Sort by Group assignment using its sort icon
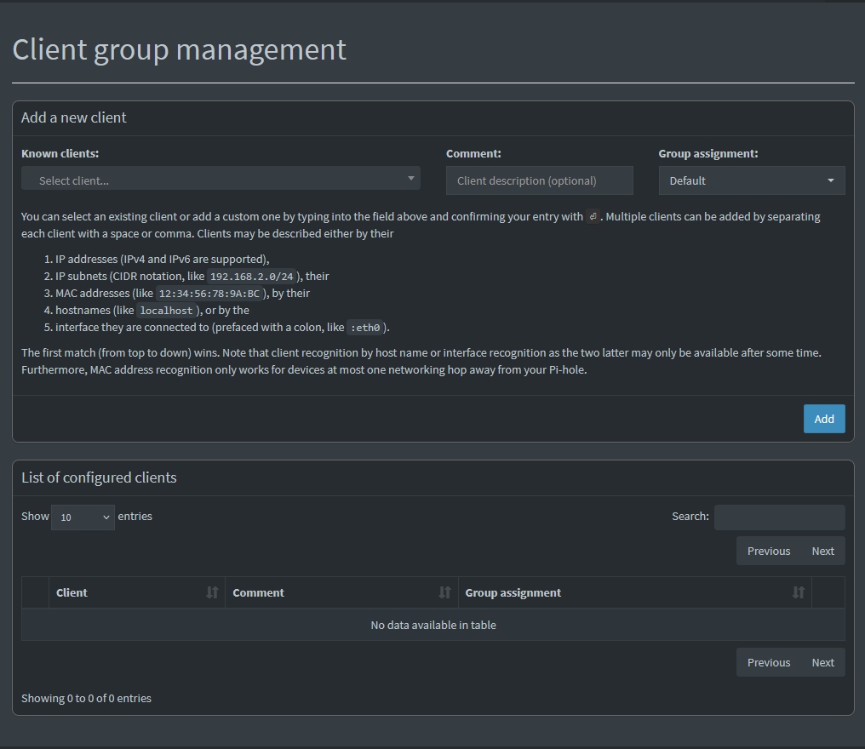Image resolution: width=865 pixels, height=749 pixels. [x=798, y=592]
